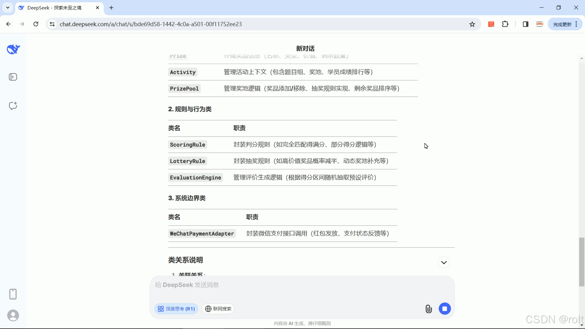Bookmark this page with star icon

tap(472, 24)
